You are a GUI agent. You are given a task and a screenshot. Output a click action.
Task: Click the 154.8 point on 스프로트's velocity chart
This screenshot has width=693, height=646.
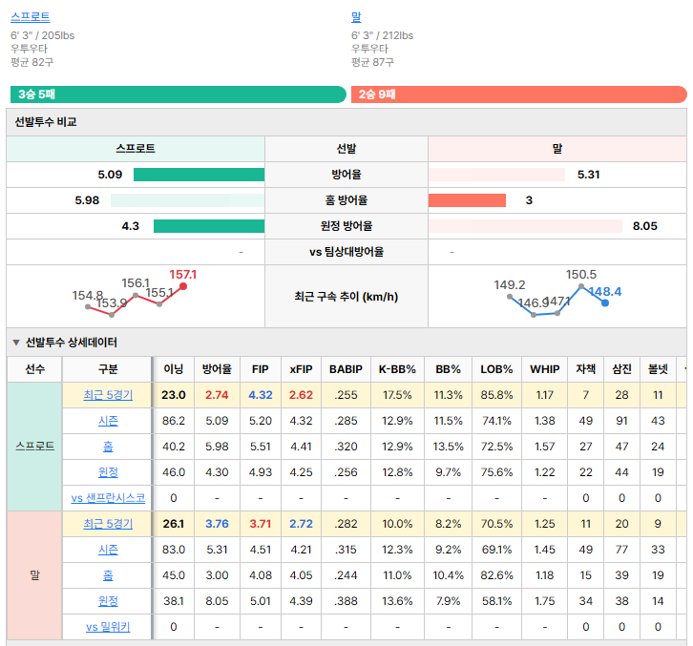click(x=88, y=306)
